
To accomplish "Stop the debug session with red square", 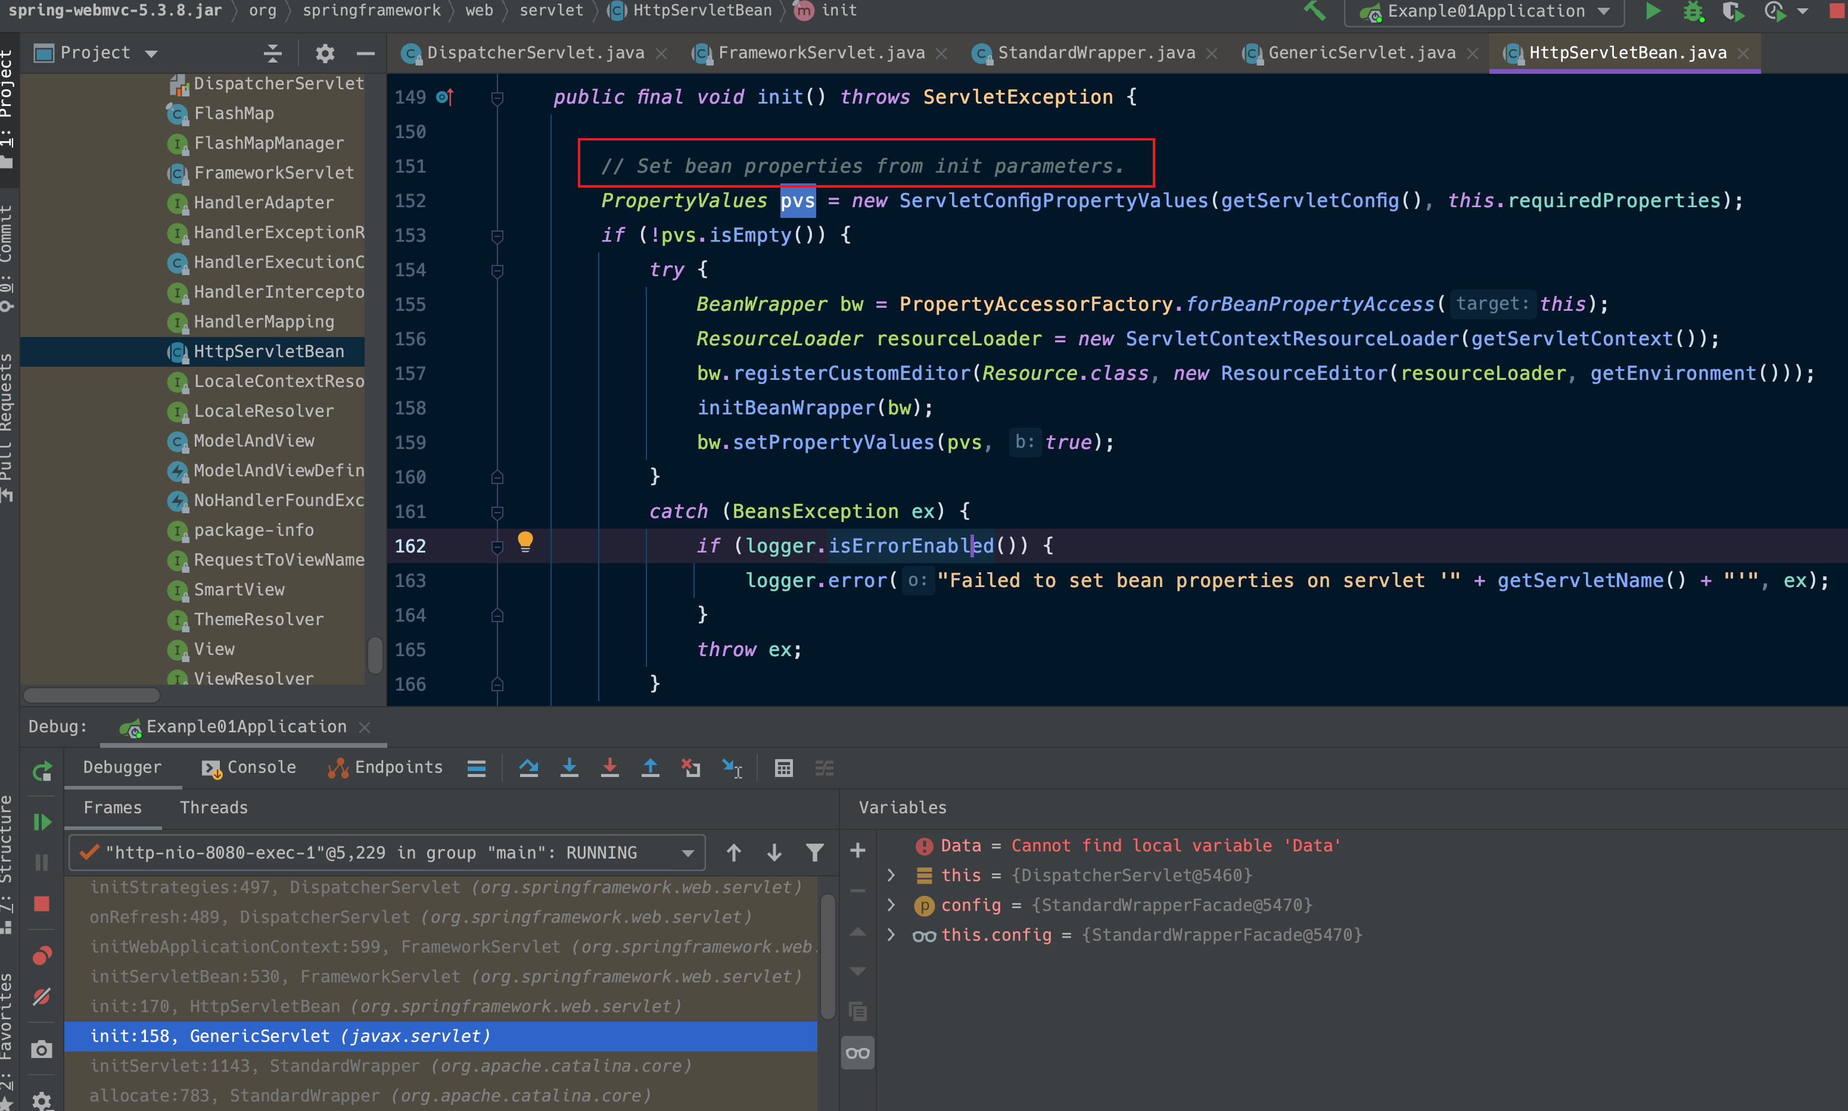I will [x=42, y=904].
